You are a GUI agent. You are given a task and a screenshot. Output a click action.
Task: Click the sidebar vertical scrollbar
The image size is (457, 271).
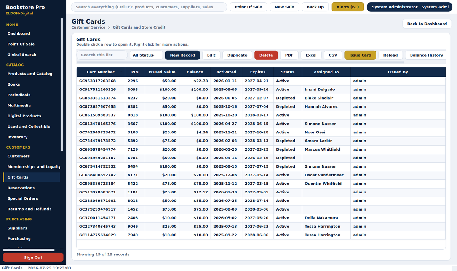click(x=62, y=84)
